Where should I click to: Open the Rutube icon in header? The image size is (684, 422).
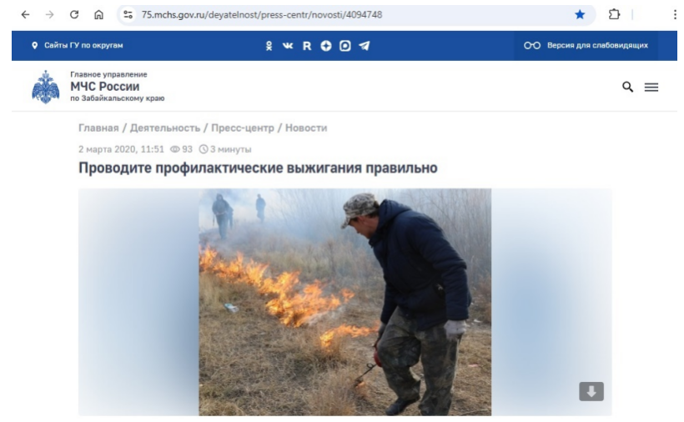307,46
